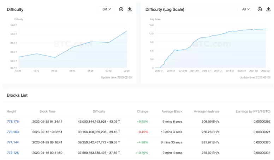Click the zoom icon on the Difficulty chart
274x160 pixels.
pyautogui.click(x=121, y=9)
